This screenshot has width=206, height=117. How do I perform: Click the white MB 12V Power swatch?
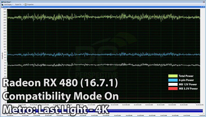point(173,84)
